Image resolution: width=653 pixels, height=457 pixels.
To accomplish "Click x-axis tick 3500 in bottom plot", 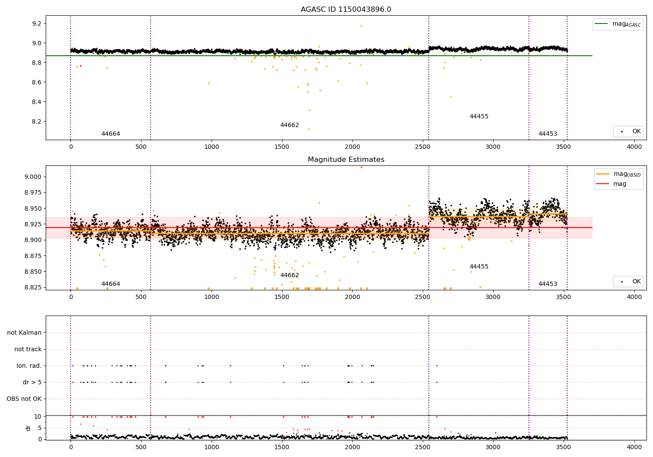I will tap(563, 447).
